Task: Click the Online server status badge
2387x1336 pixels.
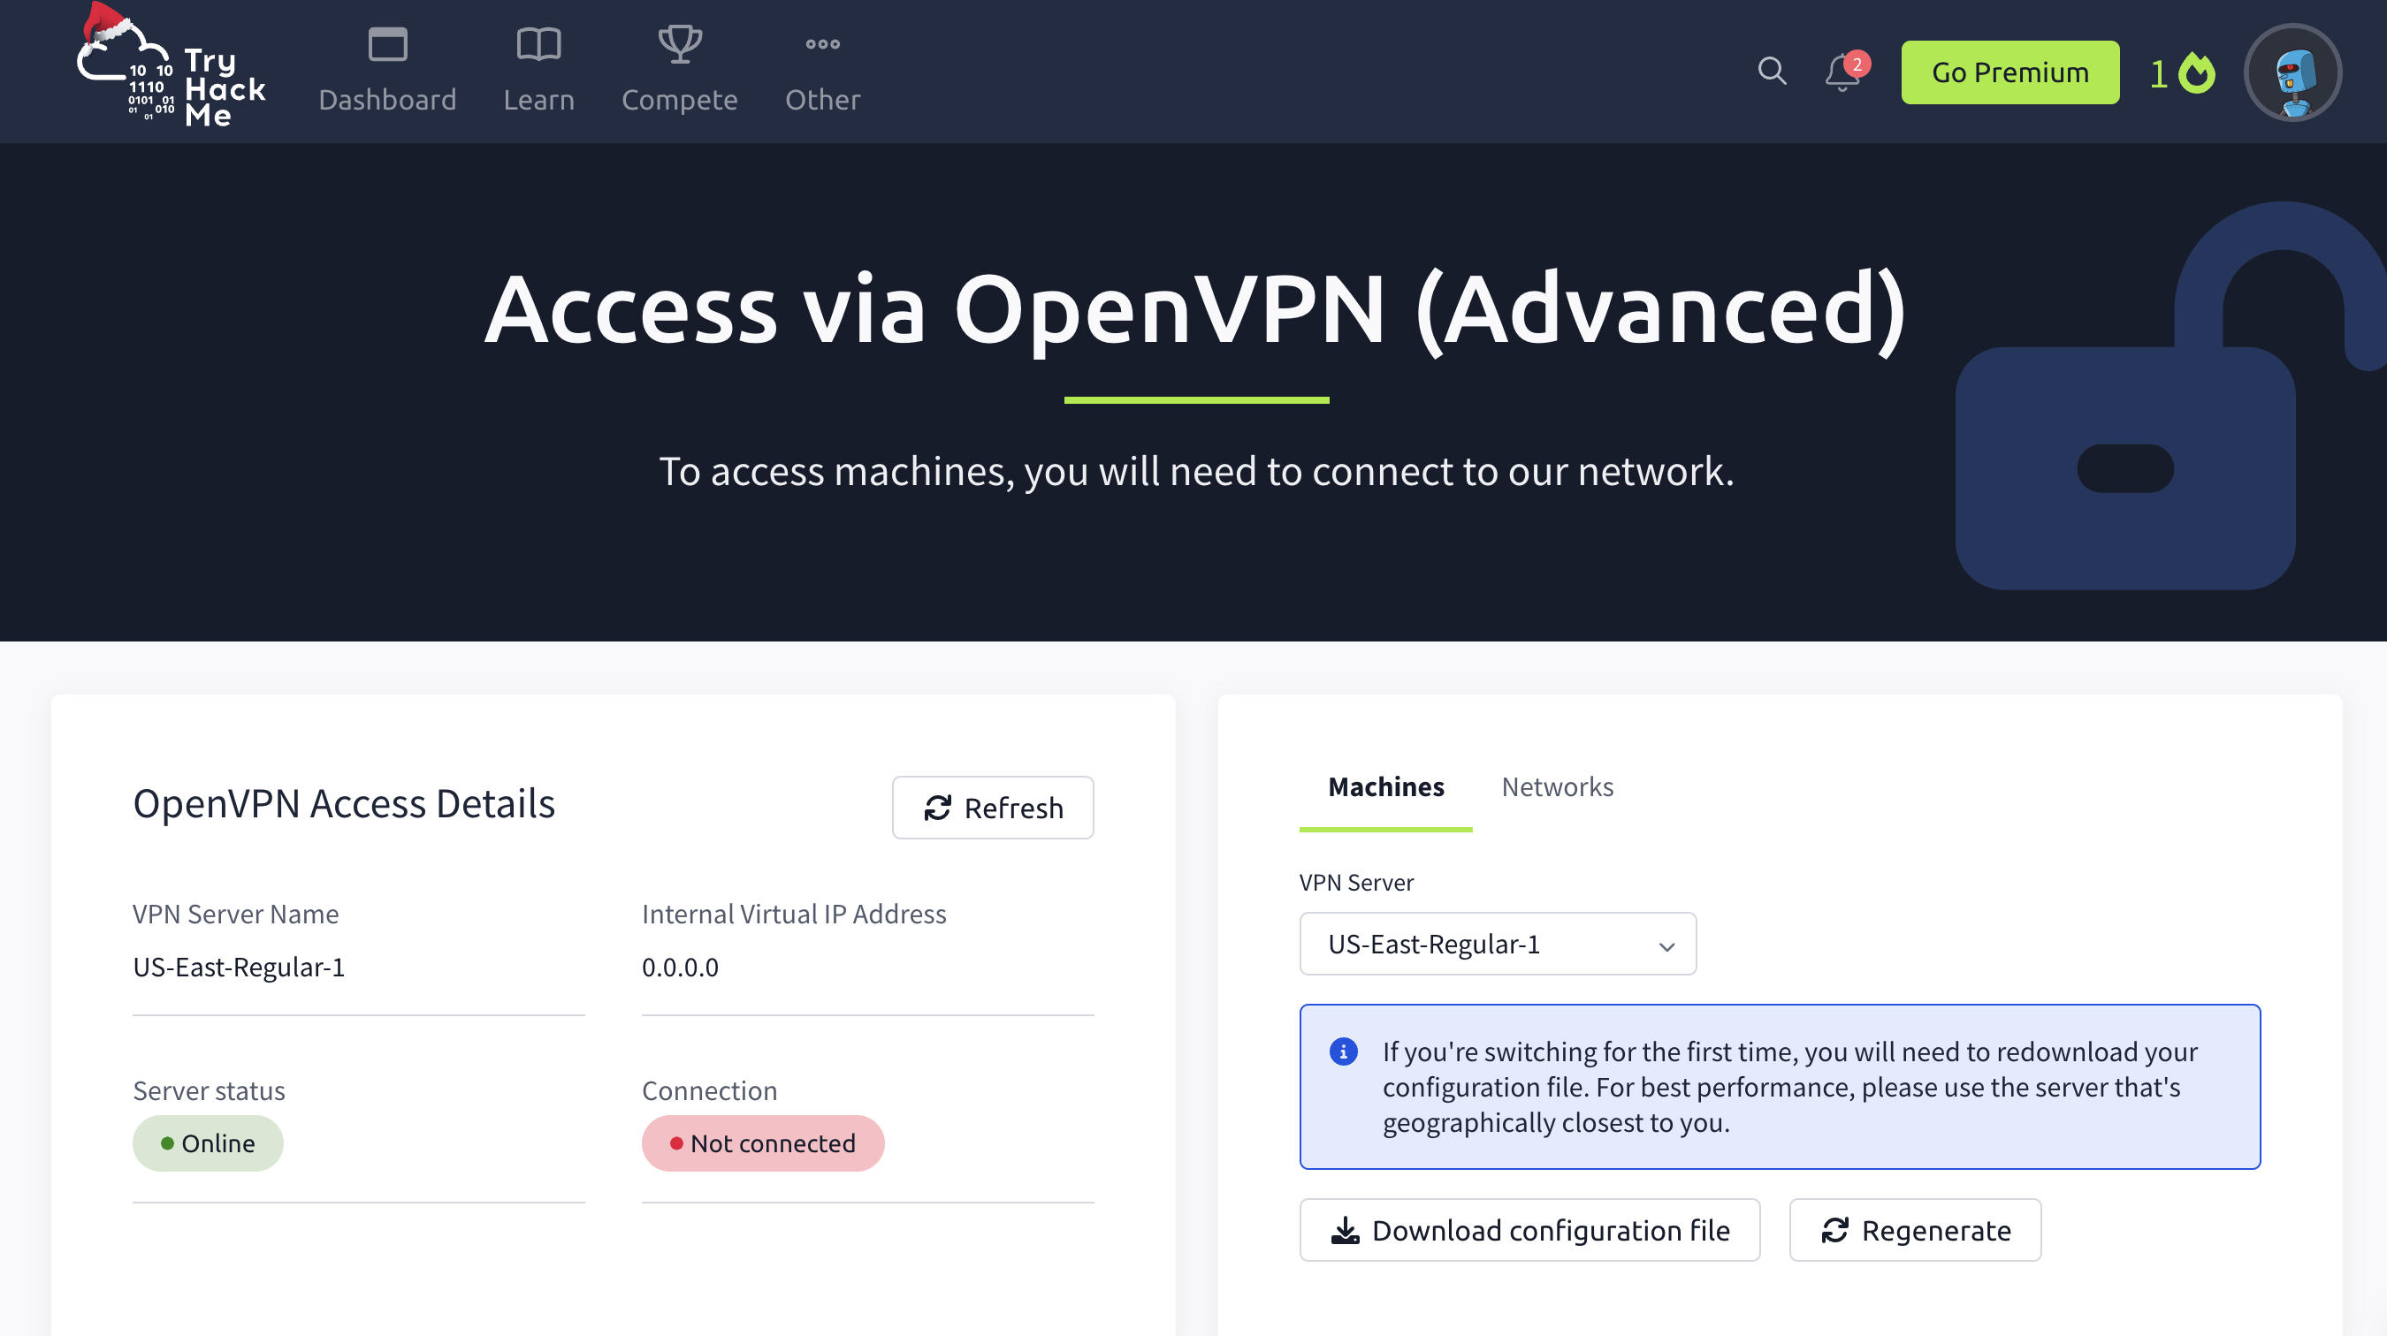Action: tap(208, 1142)
